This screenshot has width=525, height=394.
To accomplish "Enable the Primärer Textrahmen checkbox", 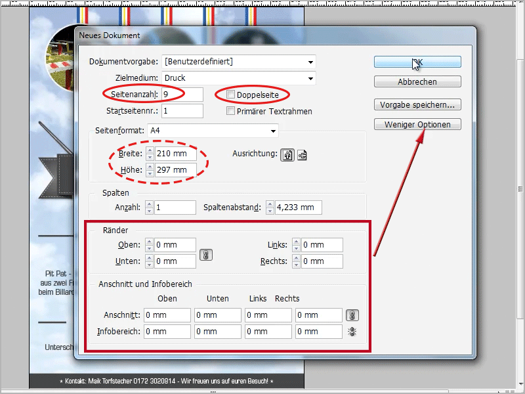I will pos(230,111).
